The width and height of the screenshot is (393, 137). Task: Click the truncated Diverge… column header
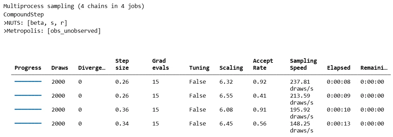(x=92, y=68)
